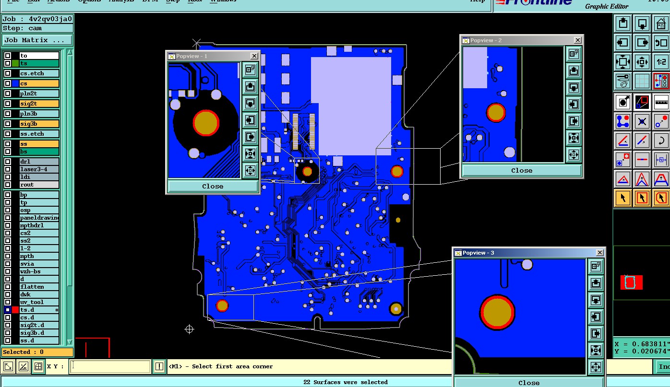Open the tools and palette settings icon

[622, 81]
